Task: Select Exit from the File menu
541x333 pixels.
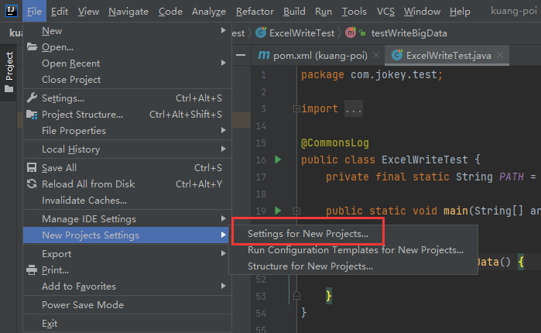Action: tap(127, 324)
